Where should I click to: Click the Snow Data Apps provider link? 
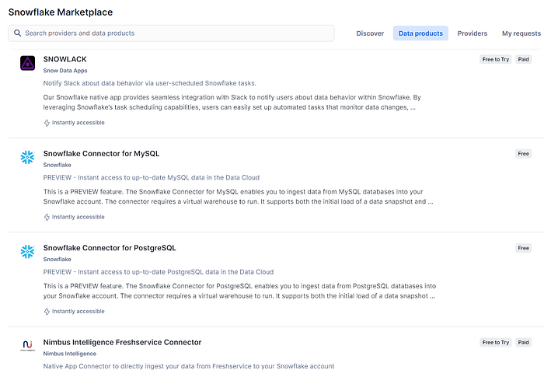point(65,71)
